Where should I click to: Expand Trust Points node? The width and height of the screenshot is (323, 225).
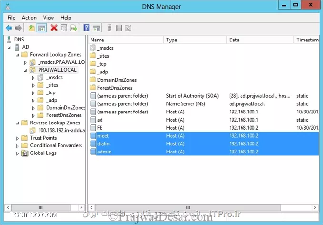tap(17, 138)
